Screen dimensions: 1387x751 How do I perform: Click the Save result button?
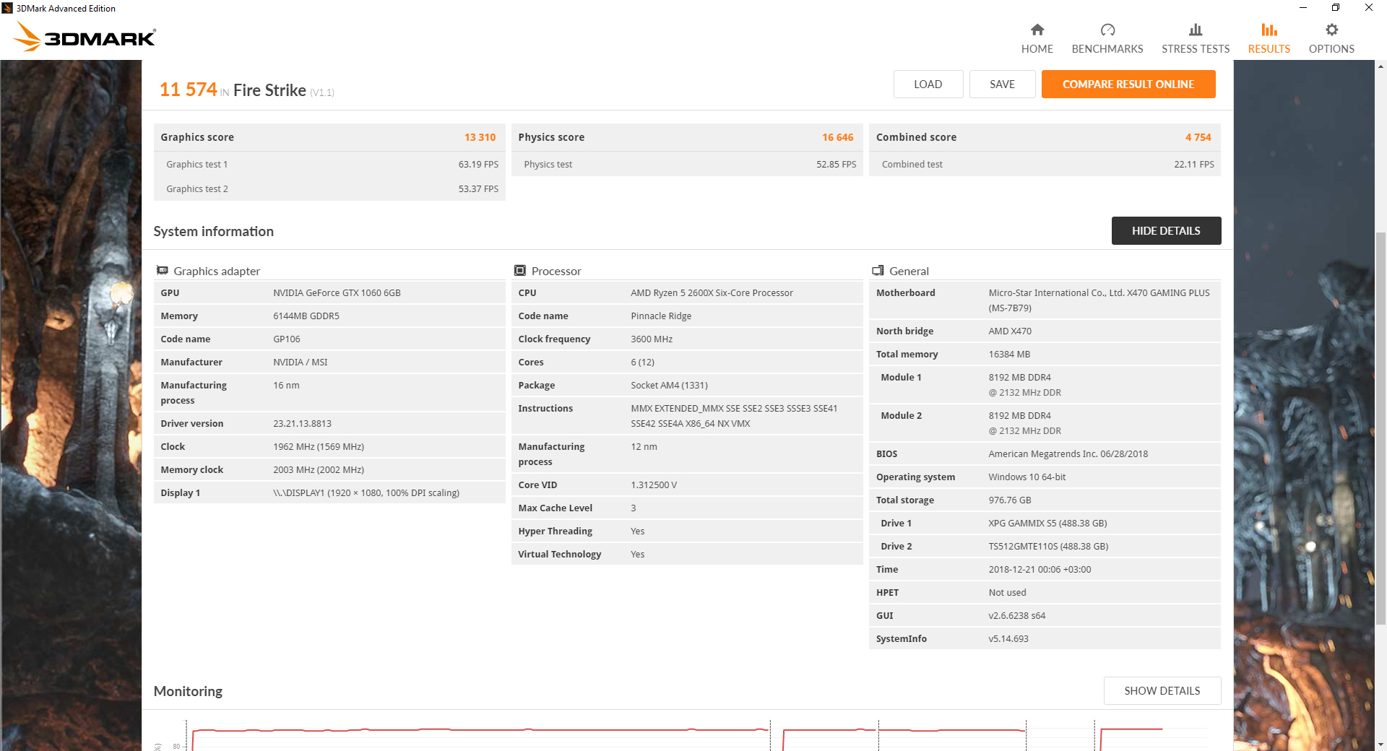(1002, 84)
